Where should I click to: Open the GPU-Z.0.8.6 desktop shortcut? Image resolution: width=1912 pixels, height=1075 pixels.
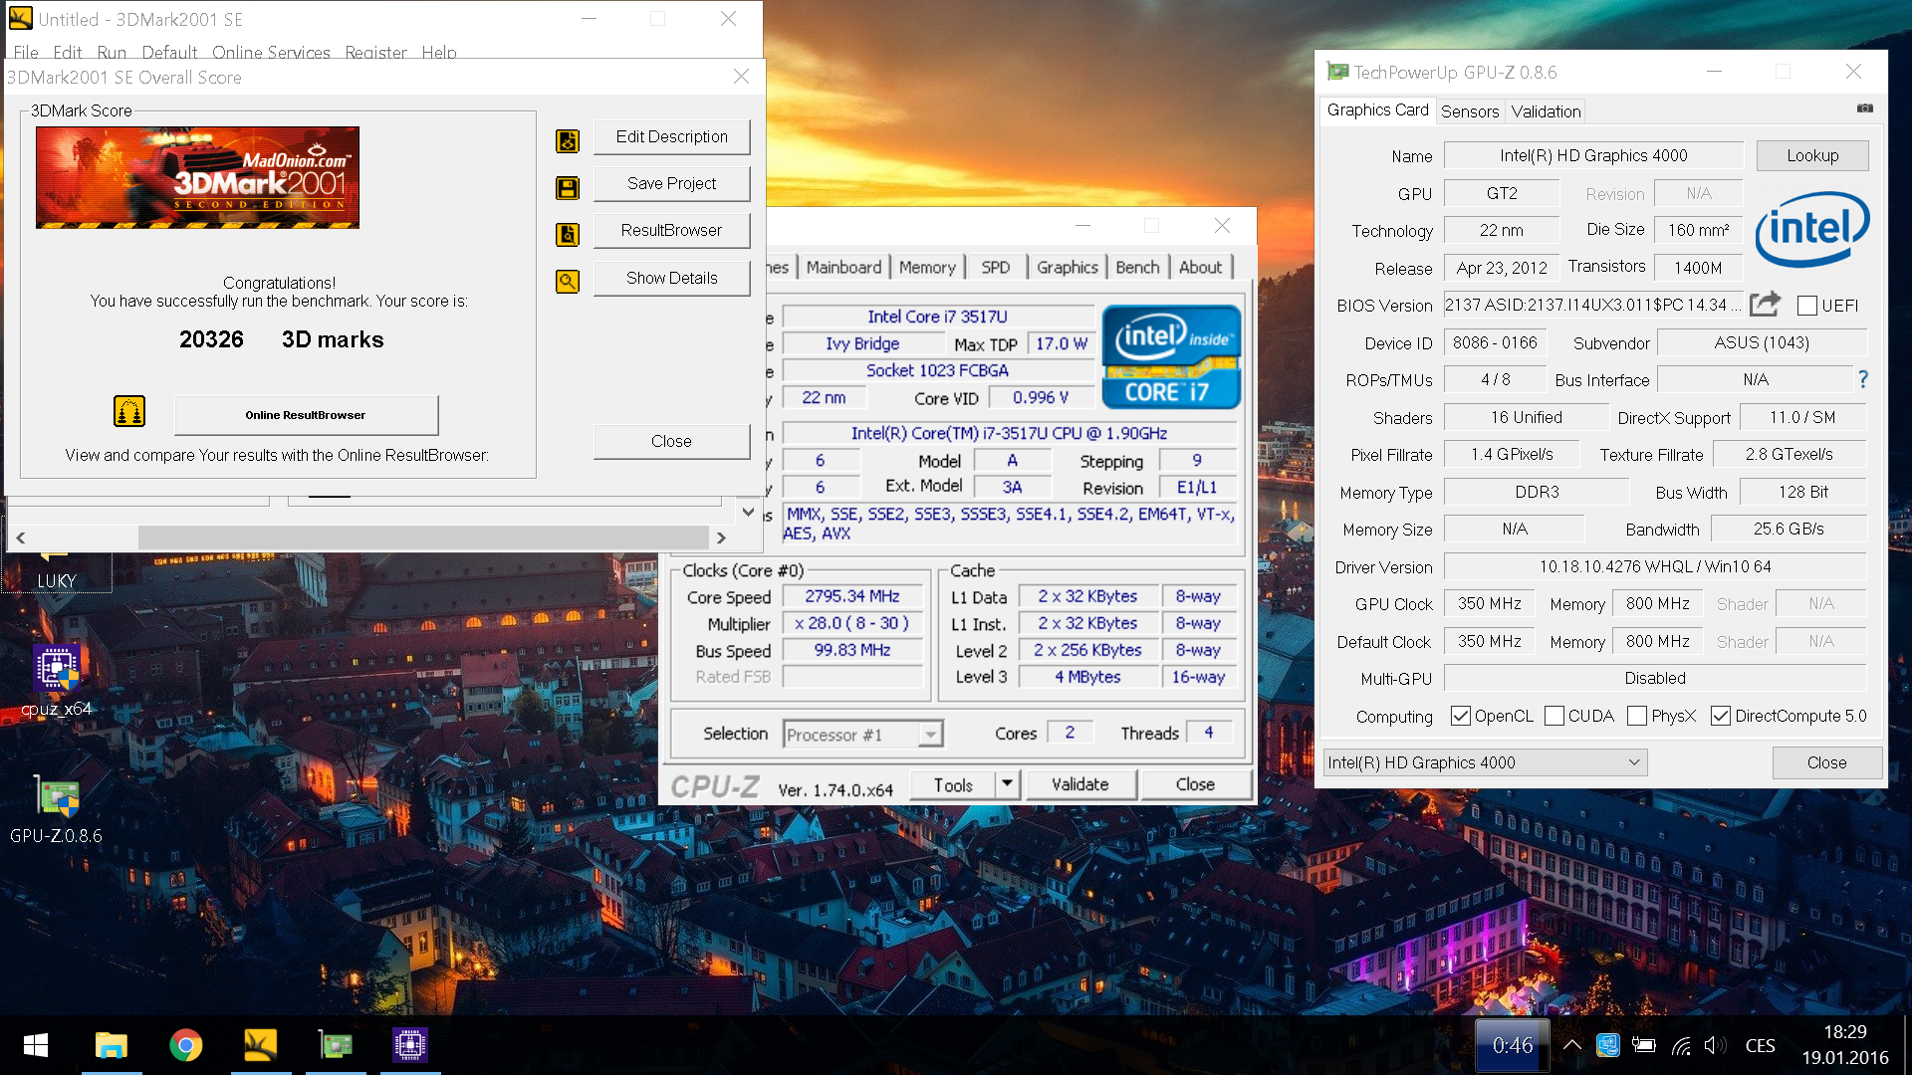[x=56, y=810]
